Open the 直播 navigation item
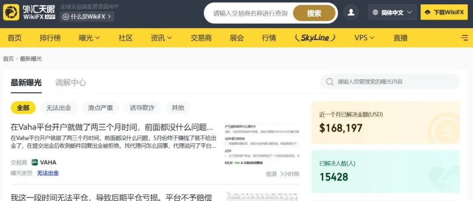The image size is (473, 201). tap(400, 38)
